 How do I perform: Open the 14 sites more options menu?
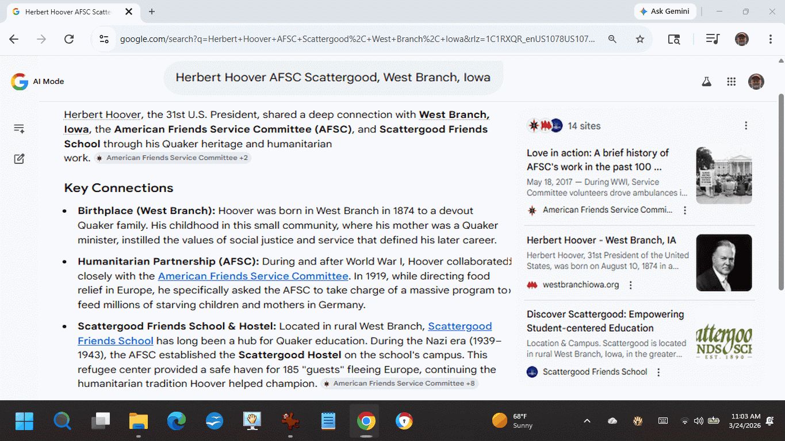[746, 126]
